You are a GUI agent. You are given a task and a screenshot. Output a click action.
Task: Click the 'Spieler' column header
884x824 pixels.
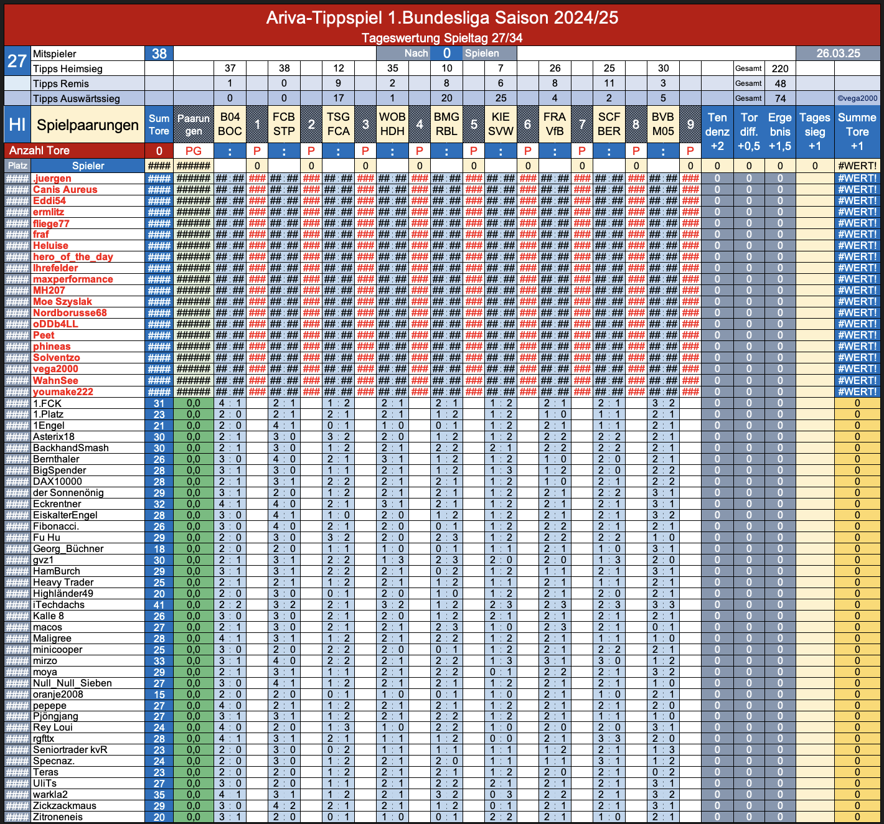tap(88, 166)
